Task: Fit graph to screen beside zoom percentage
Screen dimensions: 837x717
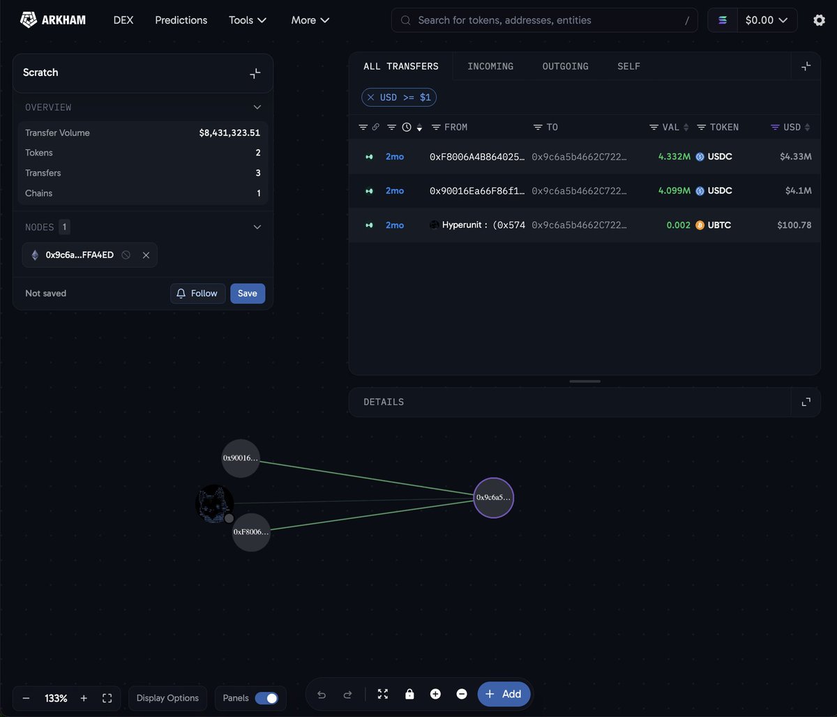Action: pos(107,698)
